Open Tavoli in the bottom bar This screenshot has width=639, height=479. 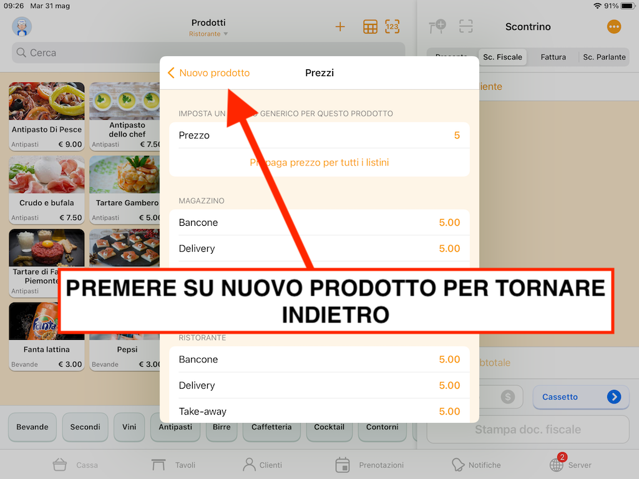(x=173, y=465)
